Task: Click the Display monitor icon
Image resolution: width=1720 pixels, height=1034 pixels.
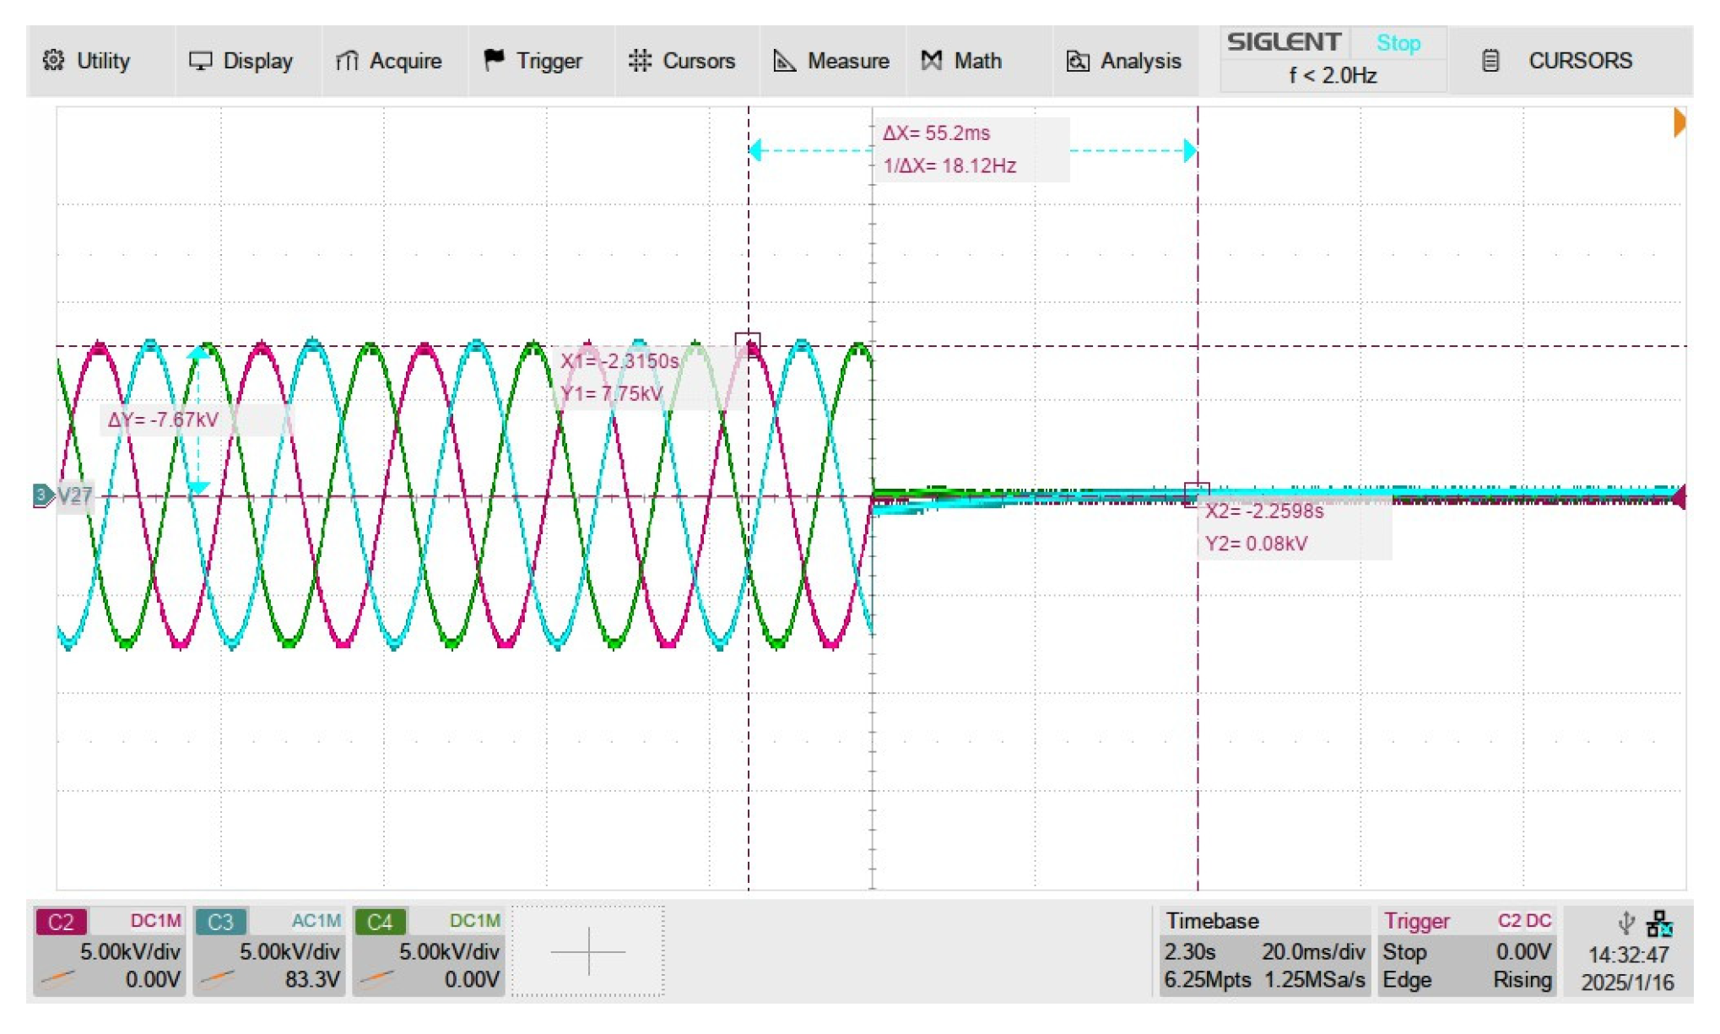Action: [x=200, y=61]
